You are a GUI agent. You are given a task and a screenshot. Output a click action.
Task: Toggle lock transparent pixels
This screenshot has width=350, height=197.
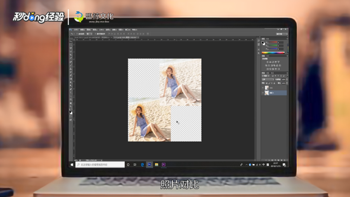267,83
